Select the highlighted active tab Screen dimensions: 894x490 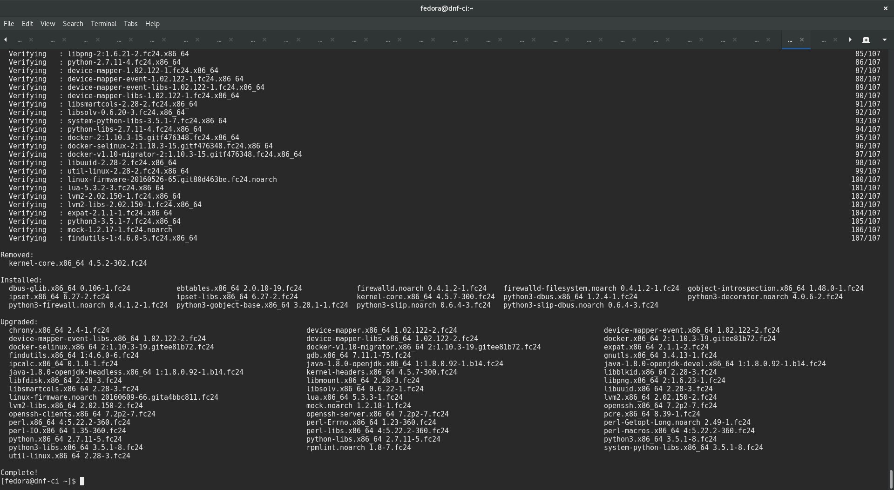[x=796, y=40]
